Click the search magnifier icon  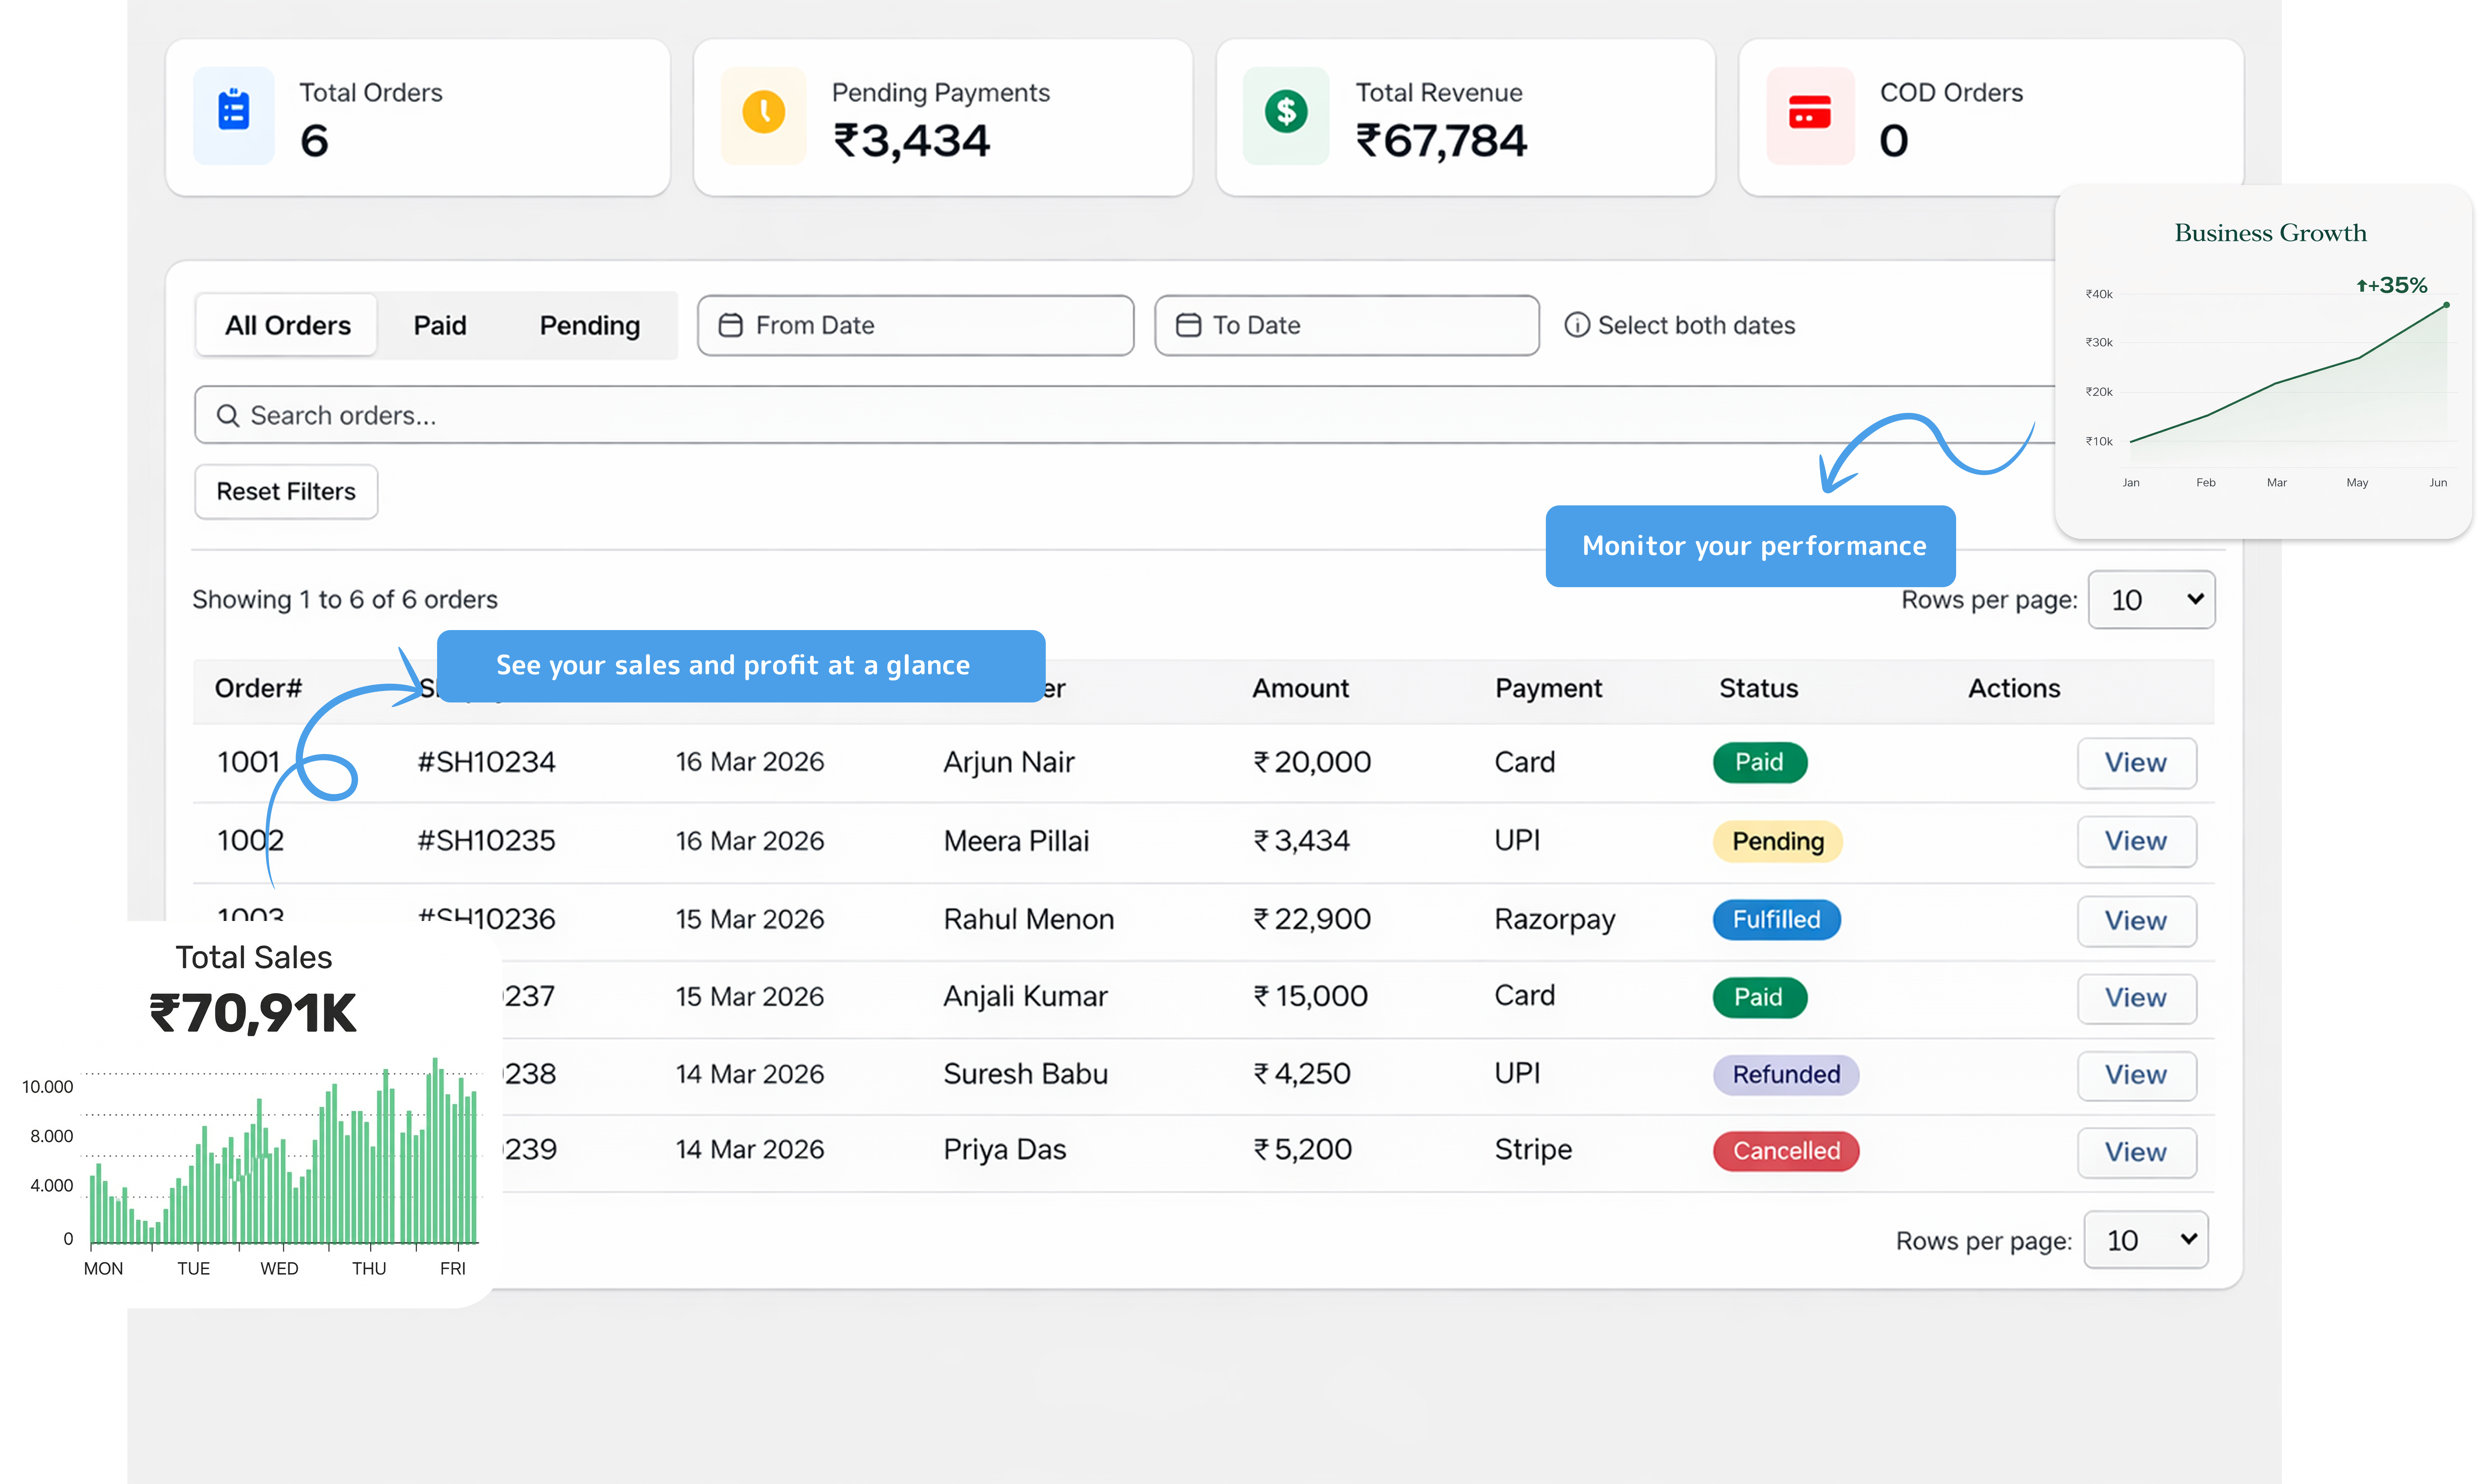228,415
